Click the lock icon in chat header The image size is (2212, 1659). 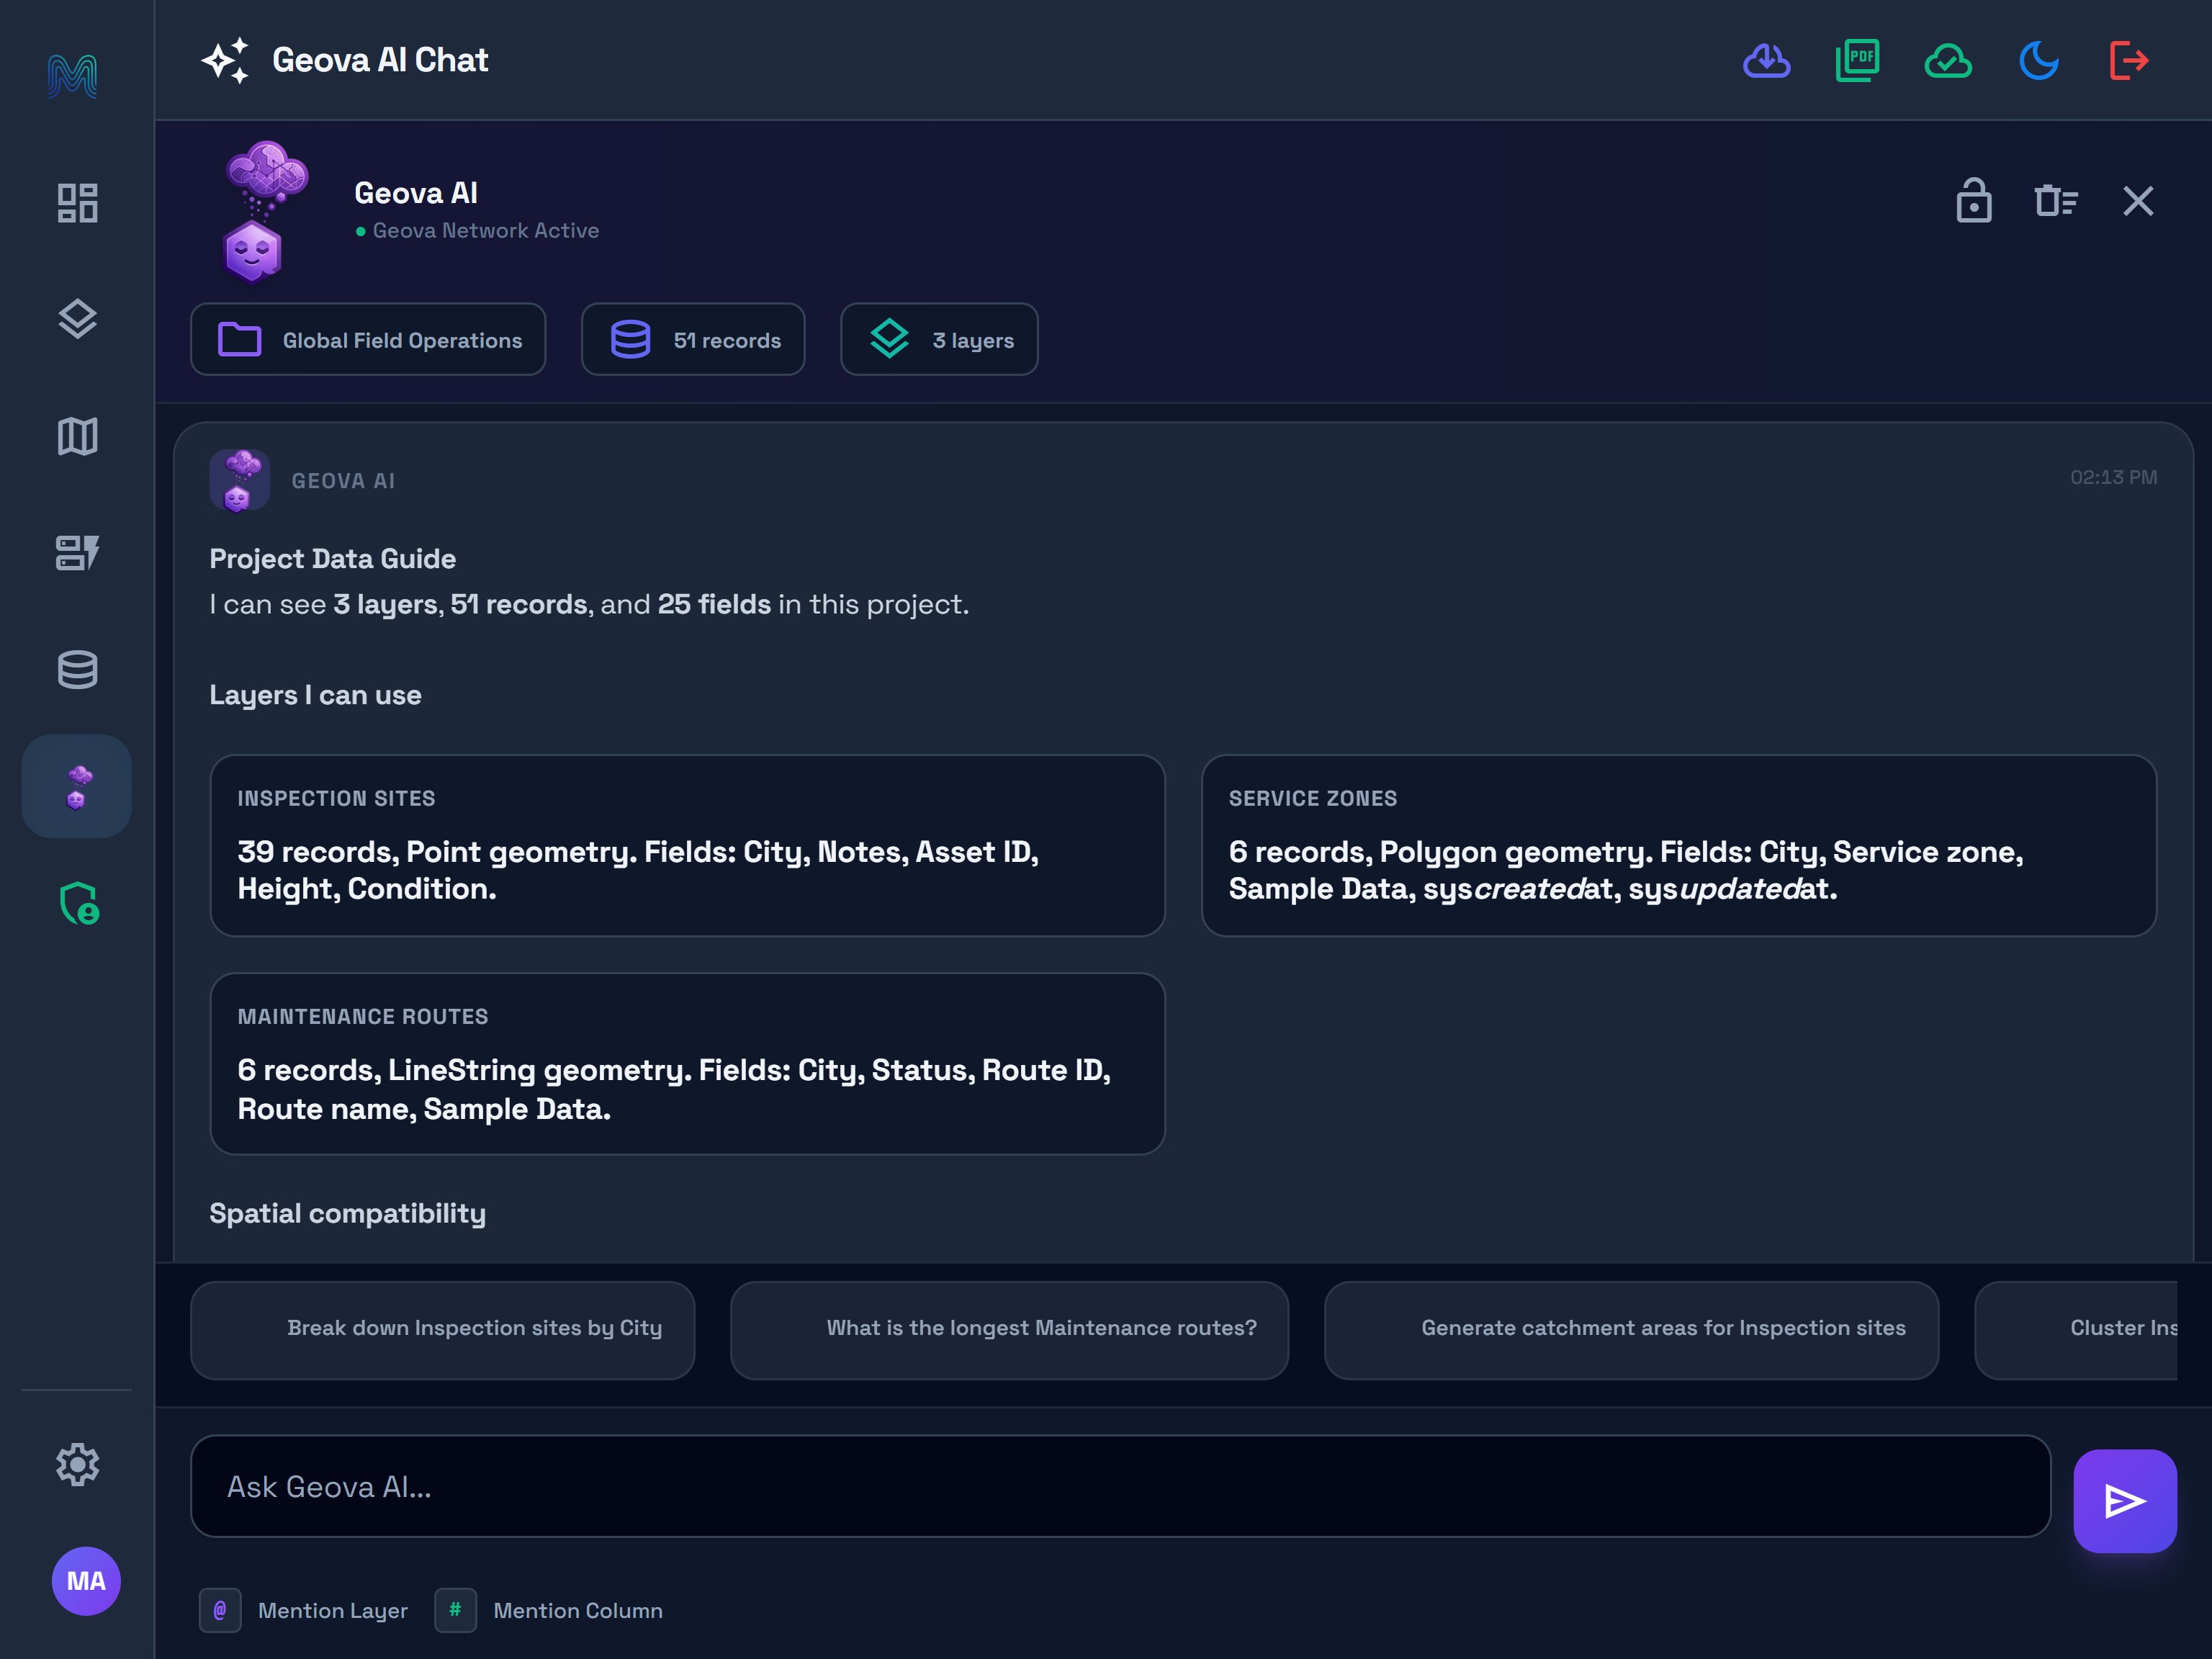pos(1973,201)
